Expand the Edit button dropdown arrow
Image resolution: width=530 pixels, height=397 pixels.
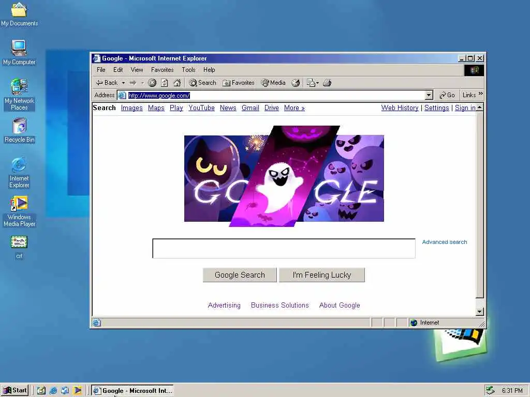(317, 83)
